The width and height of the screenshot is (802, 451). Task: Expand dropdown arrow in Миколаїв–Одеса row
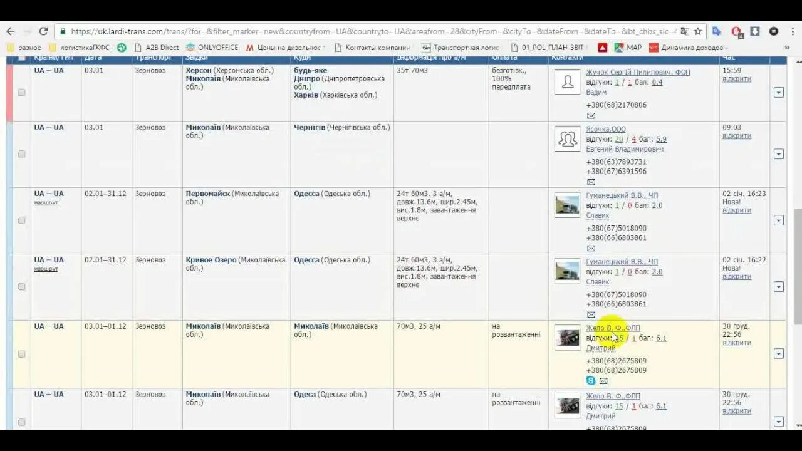tap(778, 422)
